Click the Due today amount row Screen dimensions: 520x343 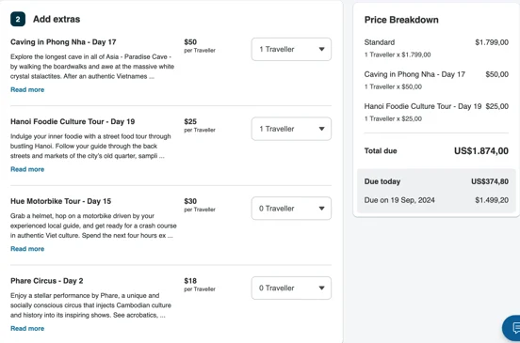point(436,181)
